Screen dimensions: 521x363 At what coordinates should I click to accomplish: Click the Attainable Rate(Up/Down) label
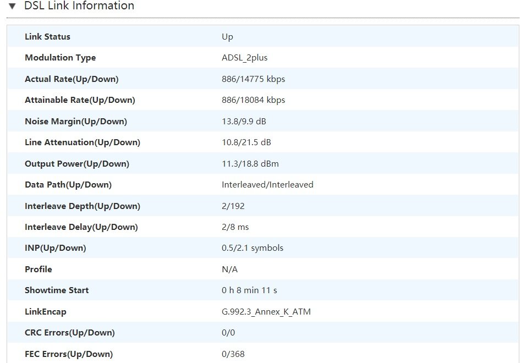click(80, 100)
